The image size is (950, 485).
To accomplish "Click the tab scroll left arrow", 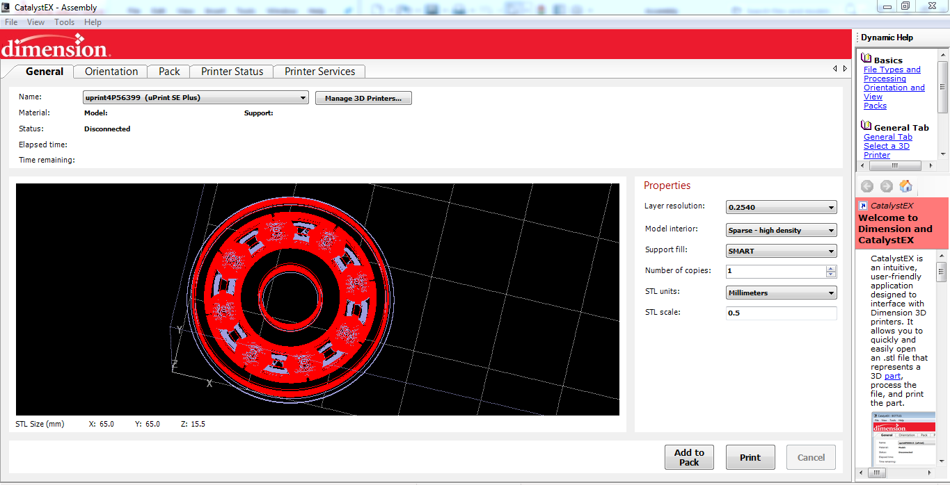I will 835,69.
